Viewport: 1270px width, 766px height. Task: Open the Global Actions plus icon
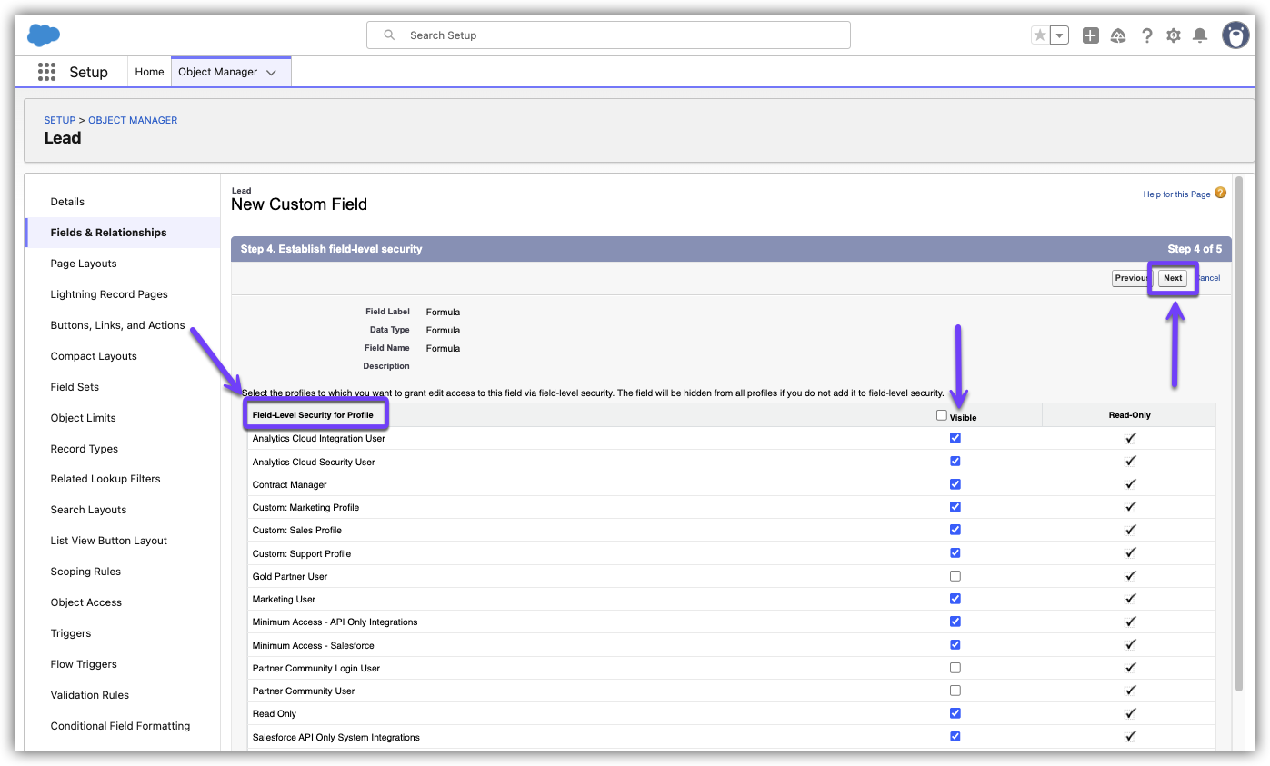[1091, 35]
